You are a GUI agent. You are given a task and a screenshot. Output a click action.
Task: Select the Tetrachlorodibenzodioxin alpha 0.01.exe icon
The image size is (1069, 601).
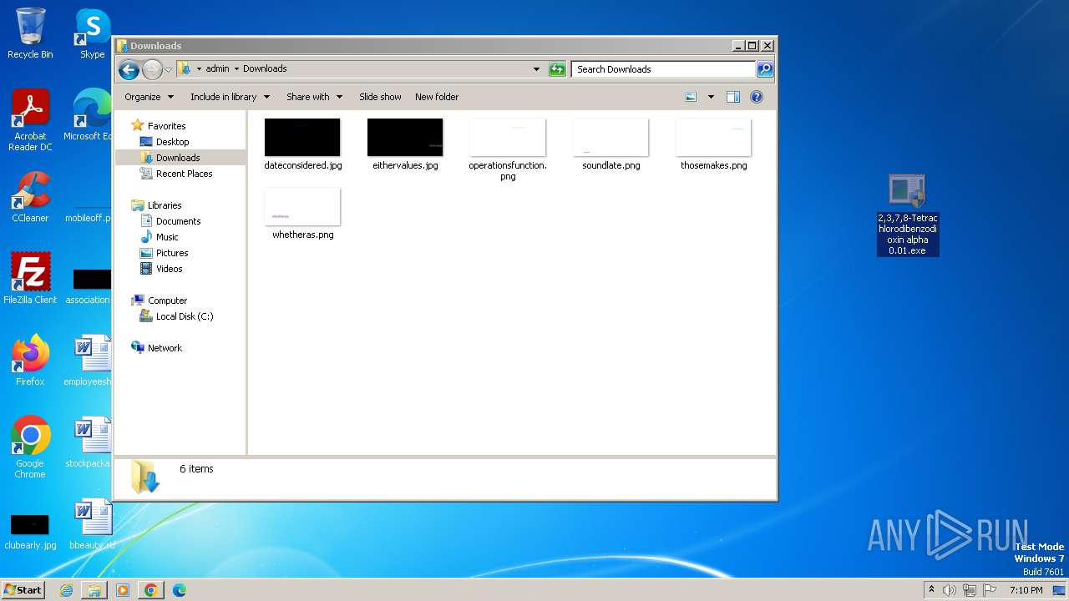908,215
